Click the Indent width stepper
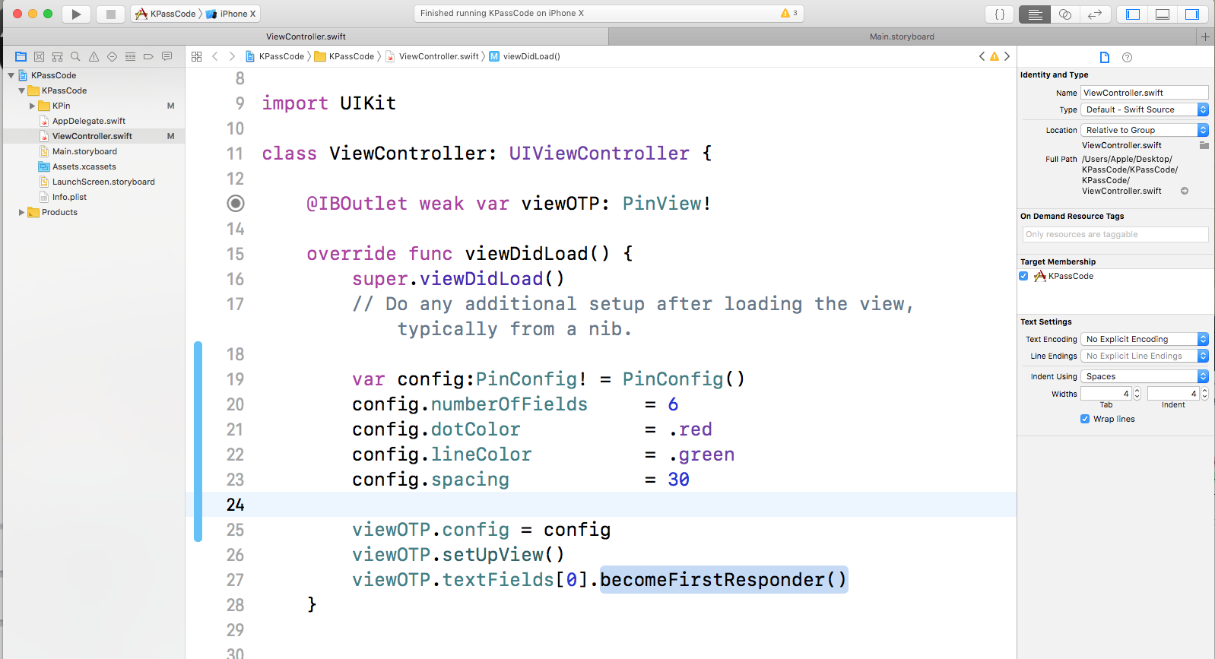1215x659 pixels. 1204,394
